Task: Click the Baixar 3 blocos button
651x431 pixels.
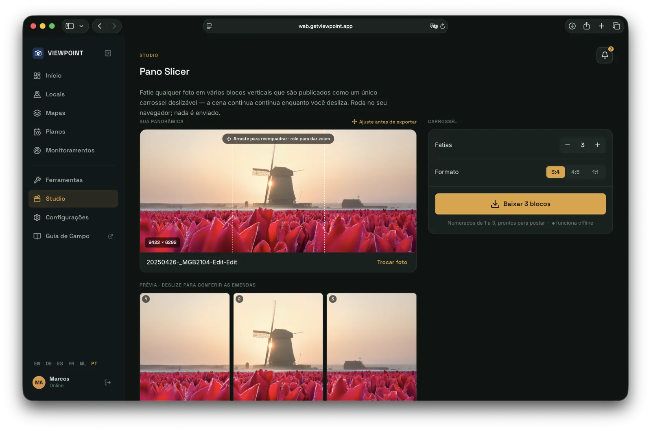Action: (x=520, y=204)
